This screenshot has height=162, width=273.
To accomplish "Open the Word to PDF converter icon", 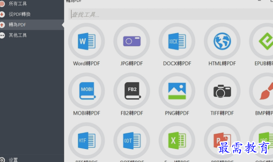I will (x=86, y=41).
